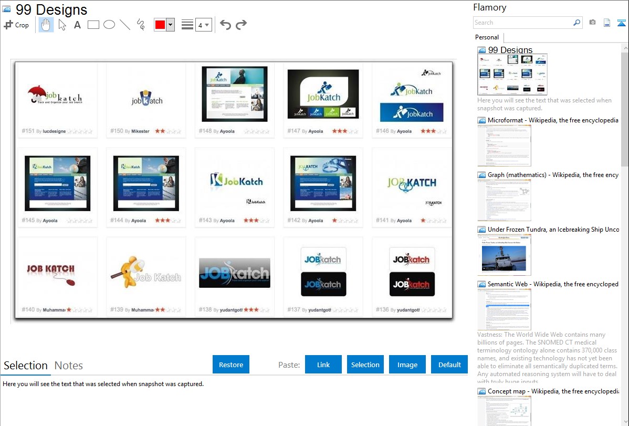Open the color picker dropdown arrow
Screen dimensions: 629x426
click(x=171, y=25)
